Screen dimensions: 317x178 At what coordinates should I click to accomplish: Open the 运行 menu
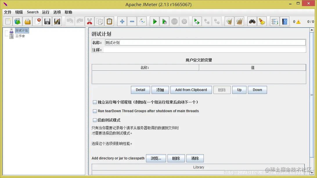(x=46, y=12)
